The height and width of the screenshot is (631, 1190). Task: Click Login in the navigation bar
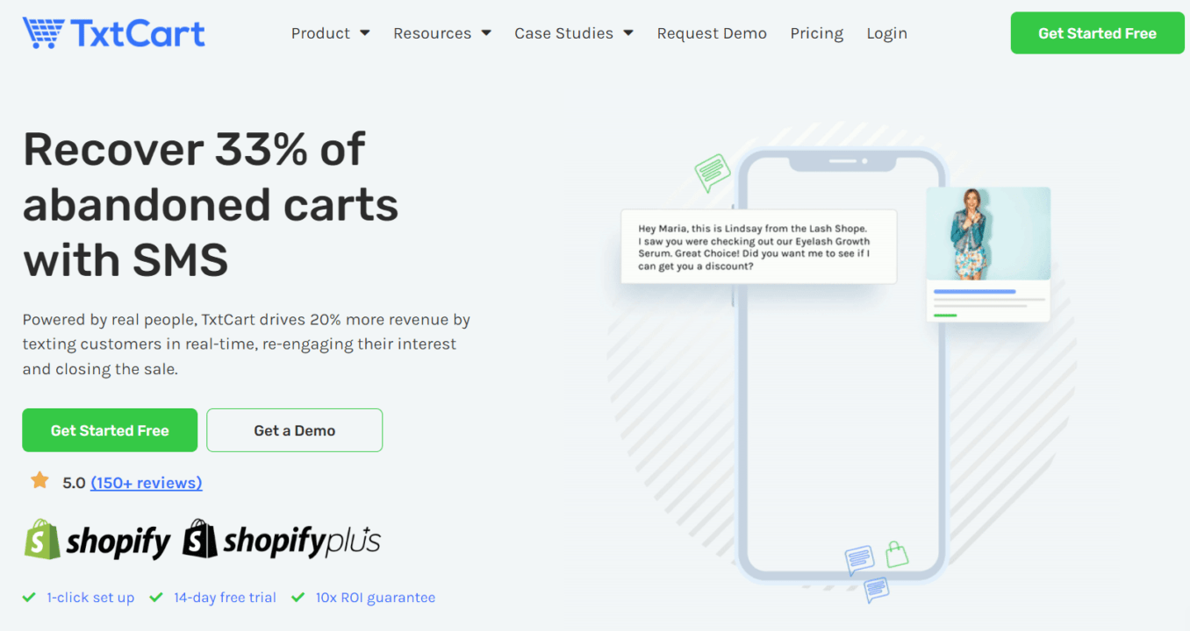pos(886,33)
